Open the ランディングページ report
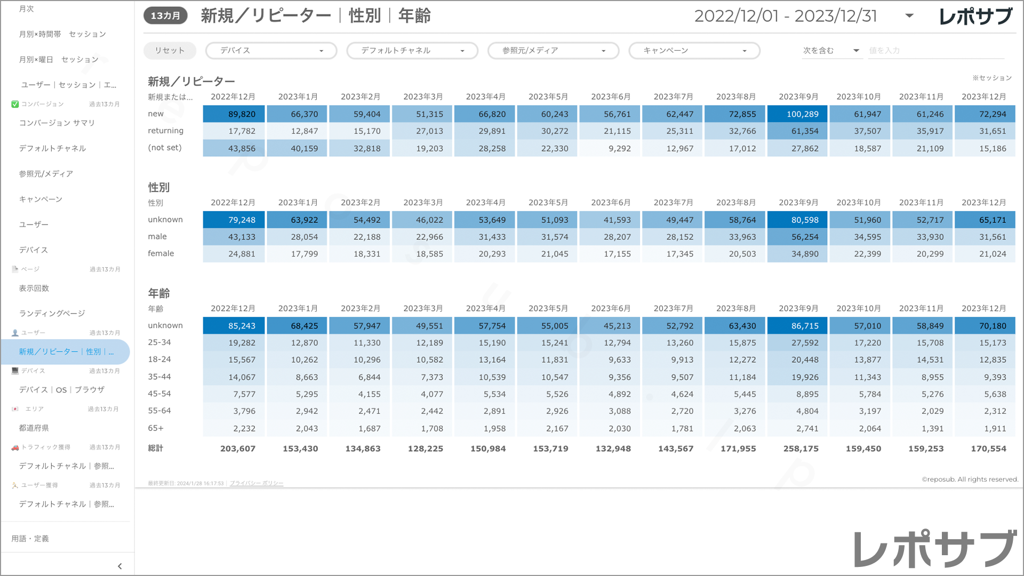 (x=52, y=314)
